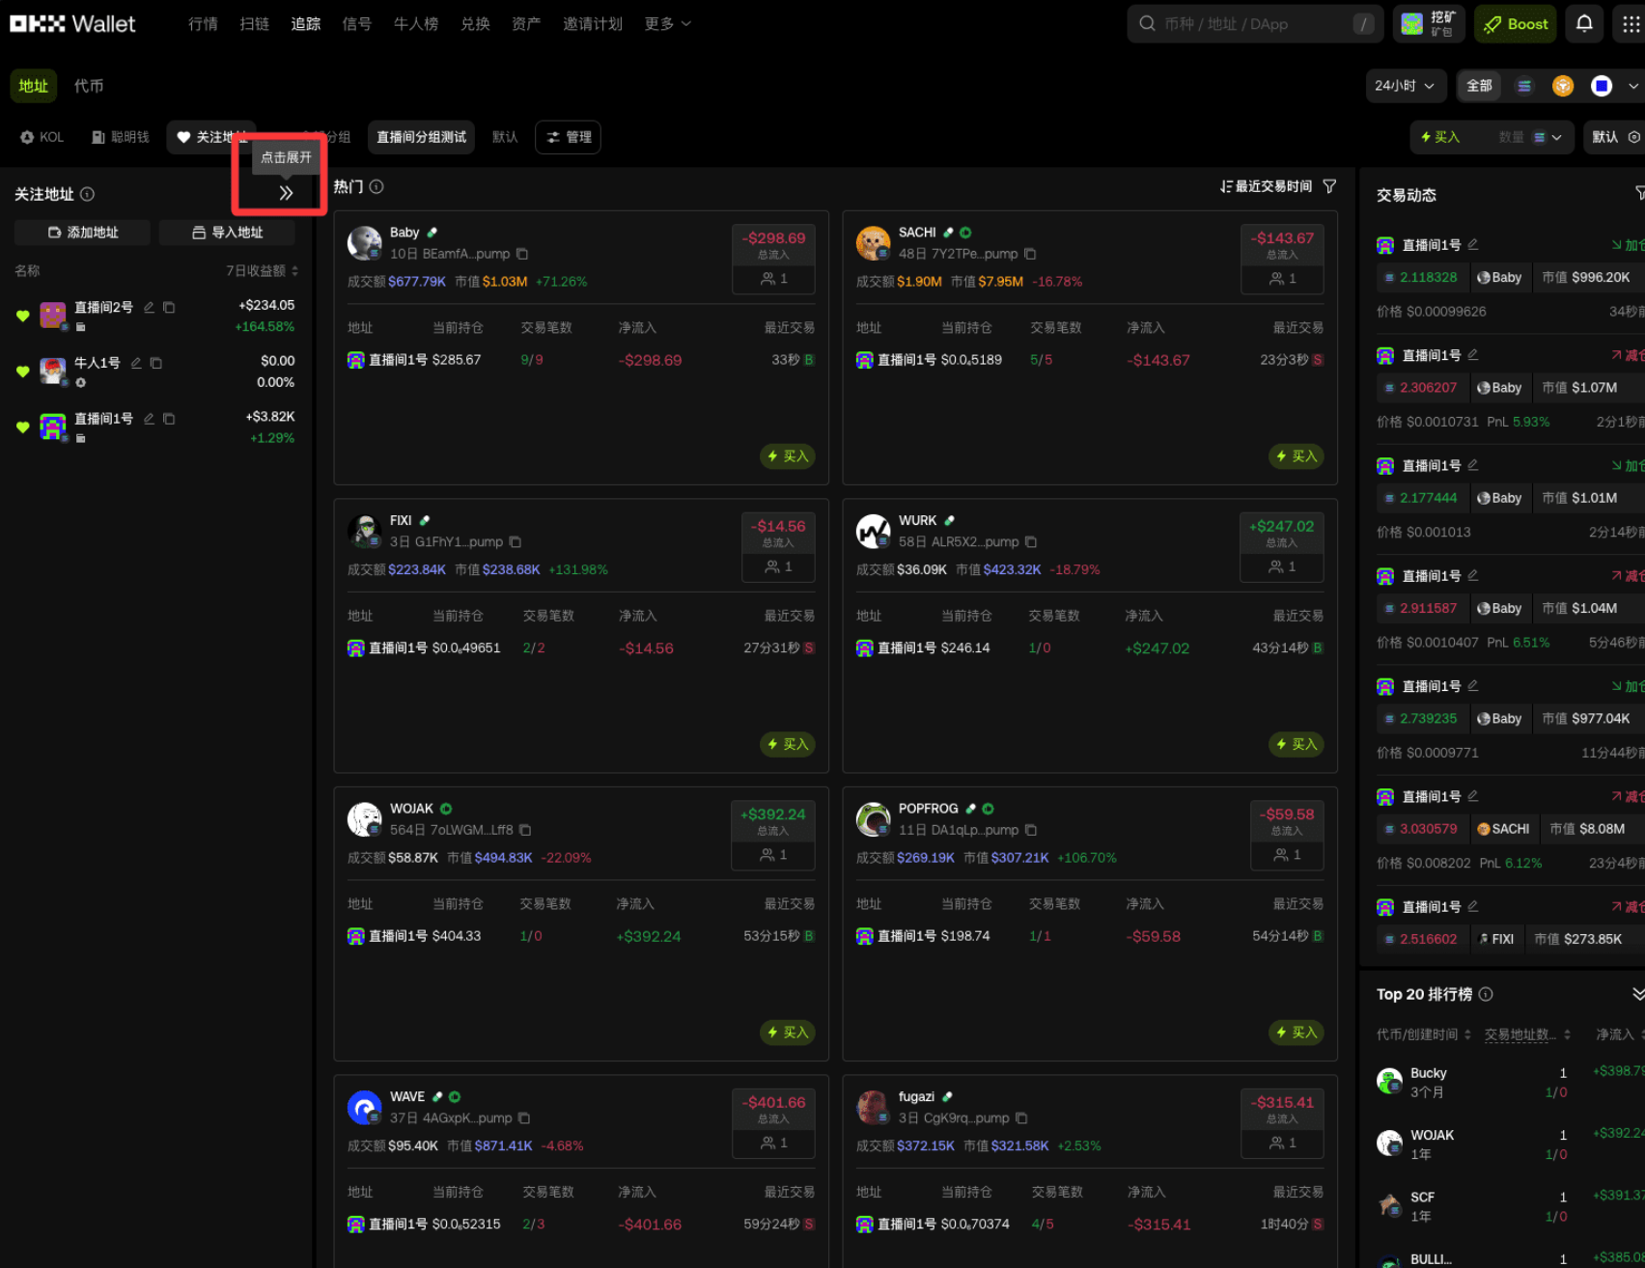The width and height of the screenshot is (1645, 1268).
Task: Open the filter funnel beside 最近交易时间
Action: coord(1329,186)
